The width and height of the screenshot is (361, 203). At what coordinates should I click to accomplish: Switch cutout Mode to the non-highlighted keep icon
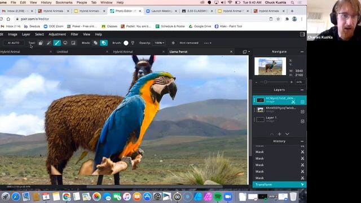95,43
